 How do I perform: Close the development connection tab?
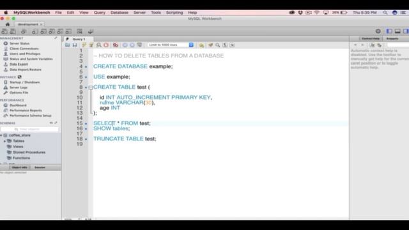coord(41,24)
